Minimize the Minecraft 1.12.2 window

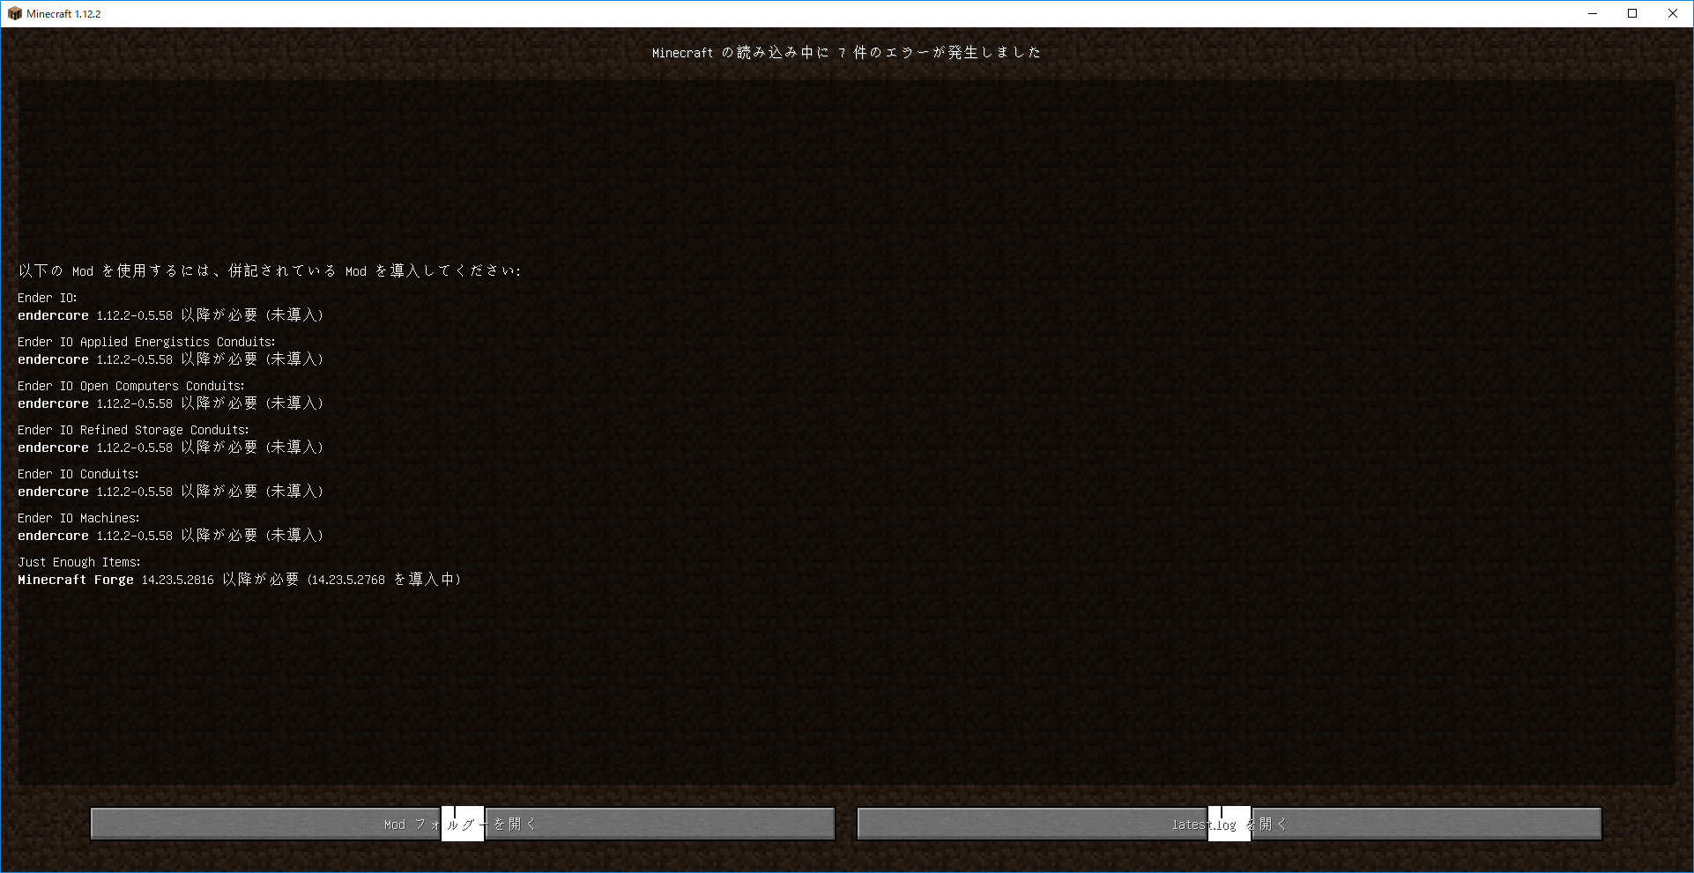1592,13
